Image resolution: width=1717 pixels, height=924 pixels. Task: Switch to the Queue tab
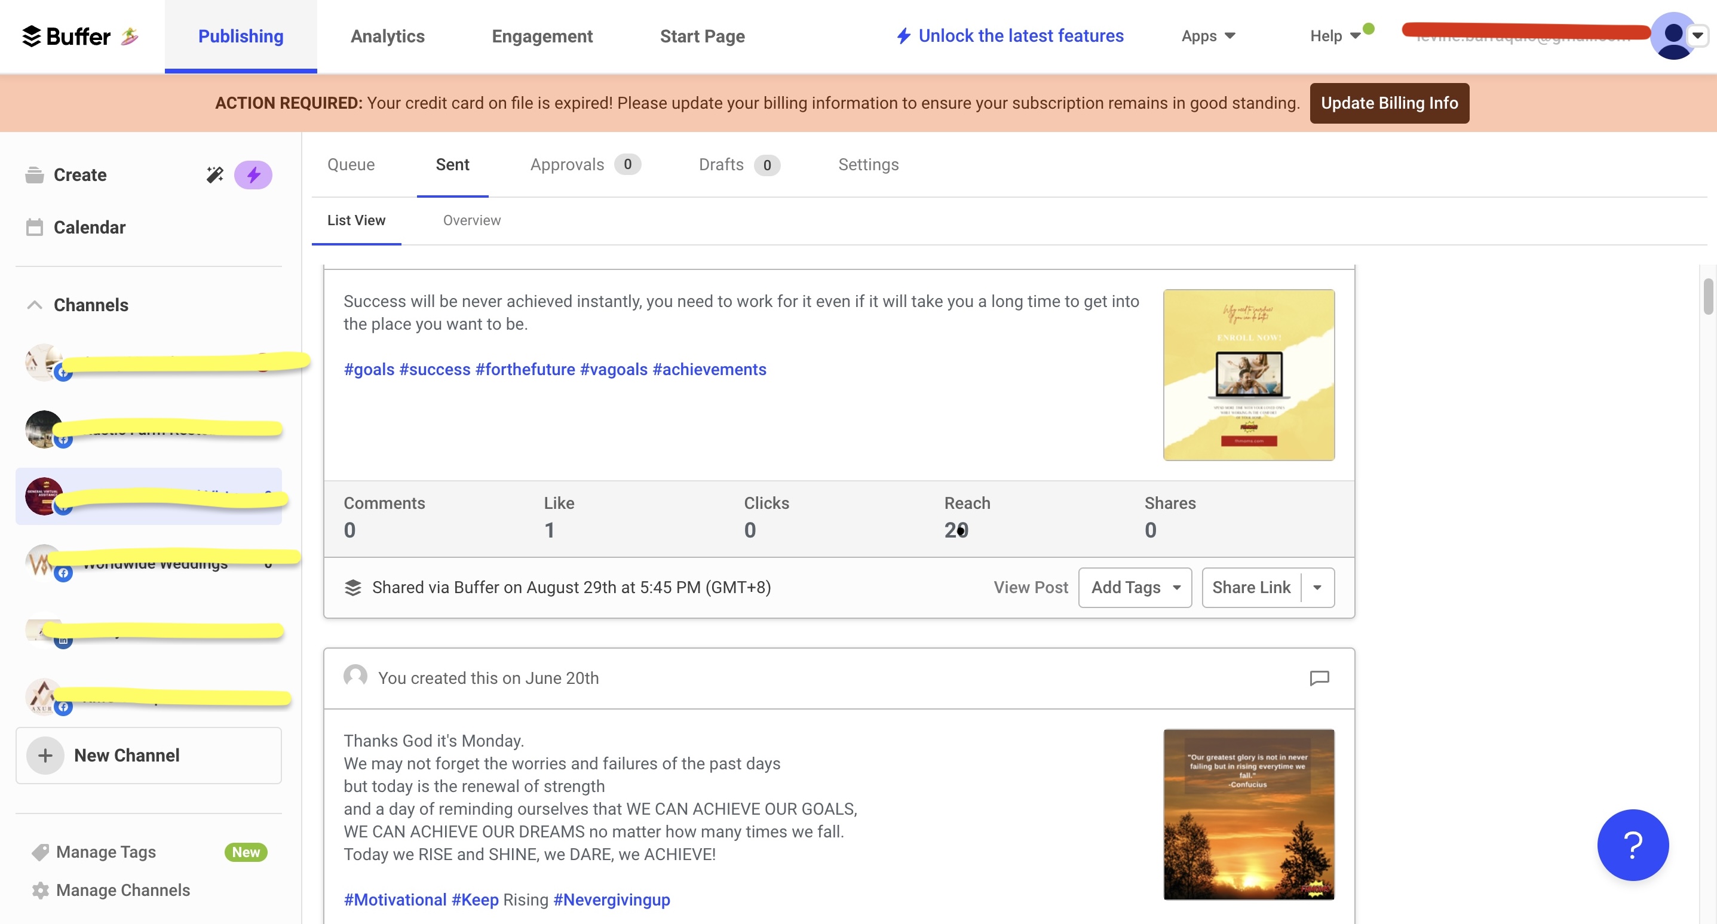351,164
